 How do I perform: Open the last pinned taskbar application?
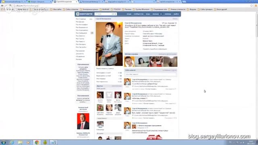click(53, 142)
